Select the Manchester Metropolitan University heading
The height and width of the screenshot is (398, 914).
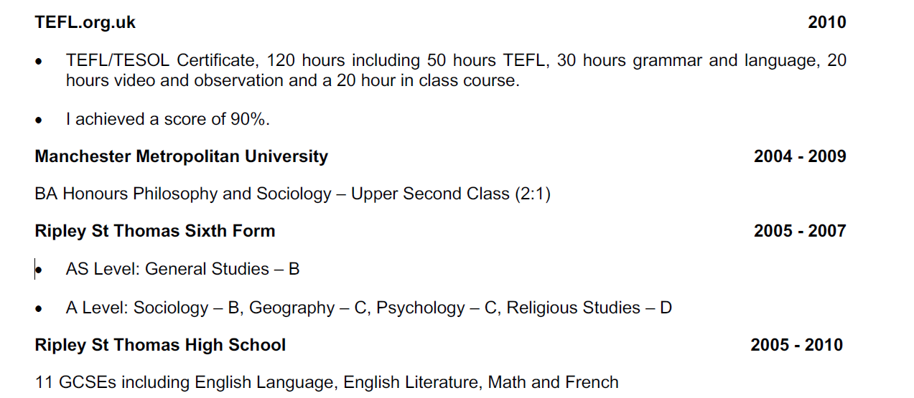pos(181,156)
